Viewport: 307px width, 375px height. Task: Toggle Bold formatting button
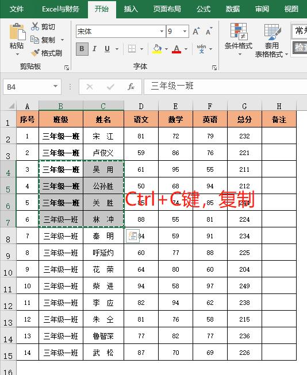(82, 49)
